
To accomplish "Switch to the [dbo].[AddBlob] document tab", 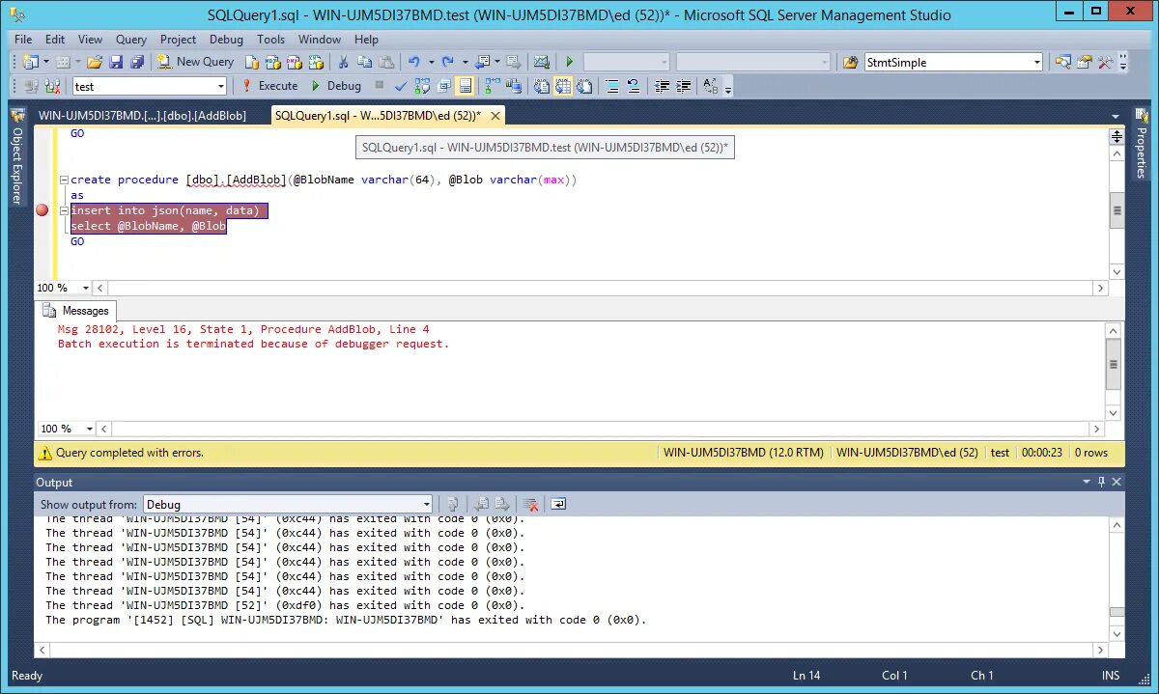I will coord(142,115).
